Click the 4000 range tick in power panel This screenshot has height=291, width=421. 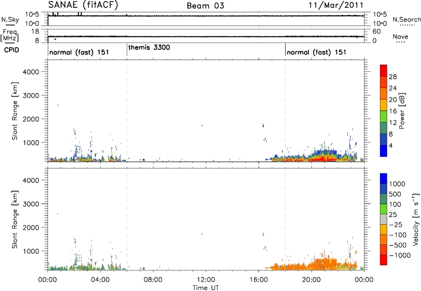[x=31, y=72]
